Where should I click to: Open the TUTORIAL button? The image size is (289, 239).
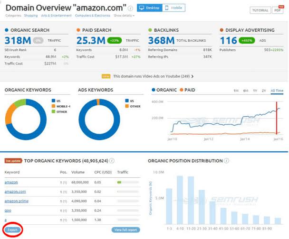click(260, 10)
